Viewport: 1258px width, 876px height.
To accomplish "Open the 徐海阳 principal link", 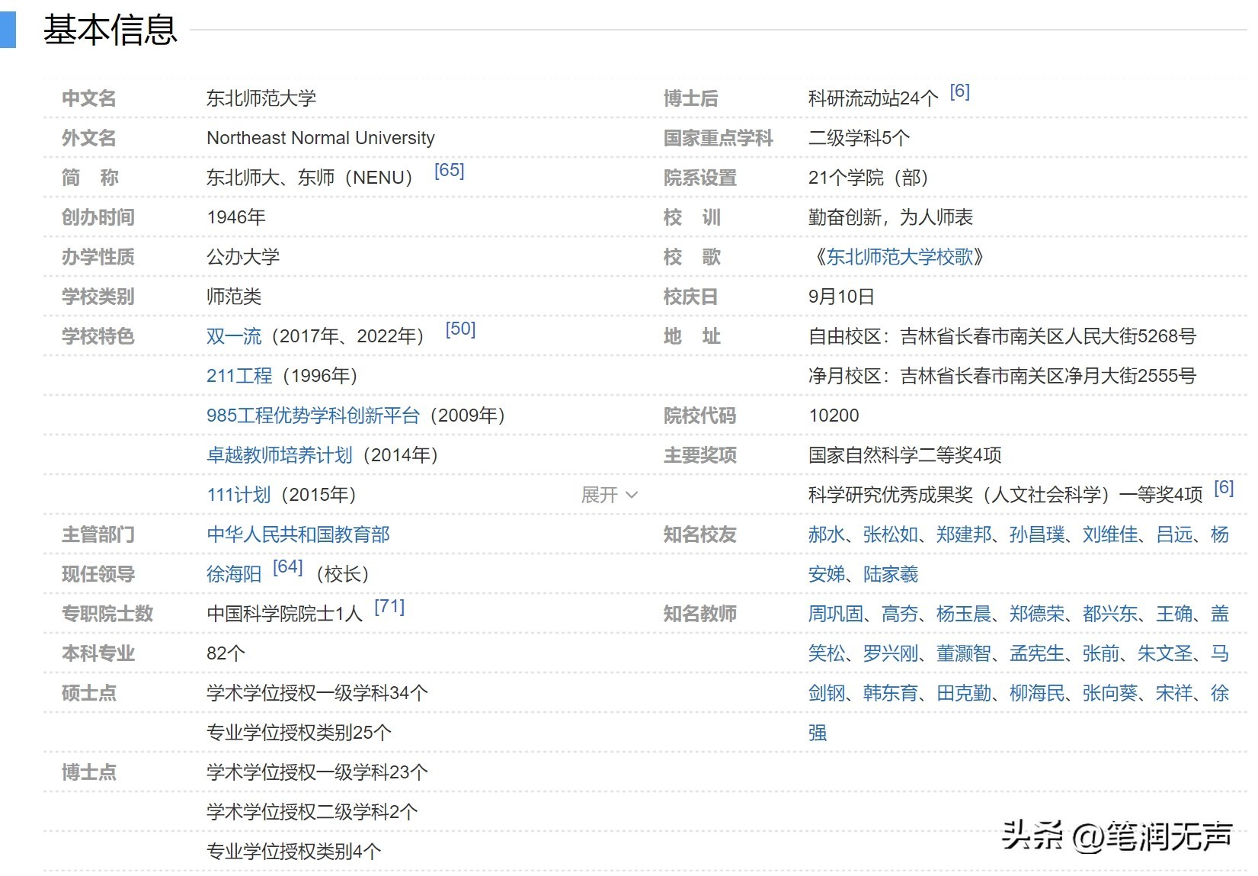I will [x=234, y=574].
